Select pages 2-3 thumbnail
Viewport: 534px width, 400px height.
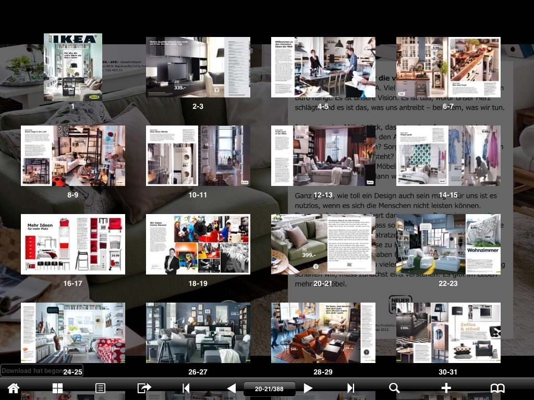[x=198, y=67]
